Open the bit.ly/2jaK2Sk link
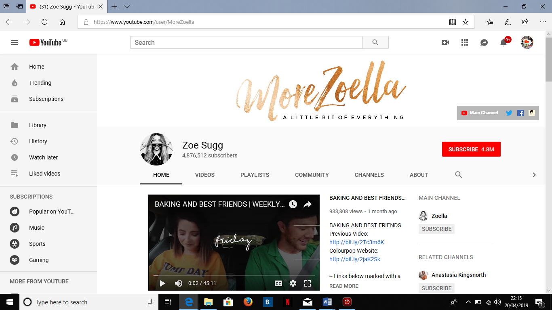 355,259
